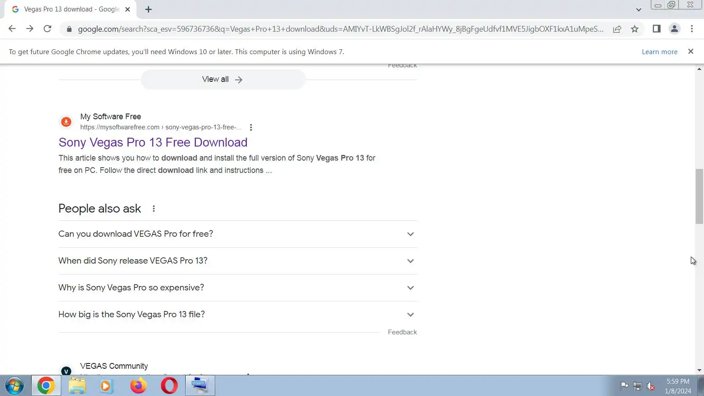Open the Chrome three-dot menu
704x396 pixels.
[x=692, y=29]
